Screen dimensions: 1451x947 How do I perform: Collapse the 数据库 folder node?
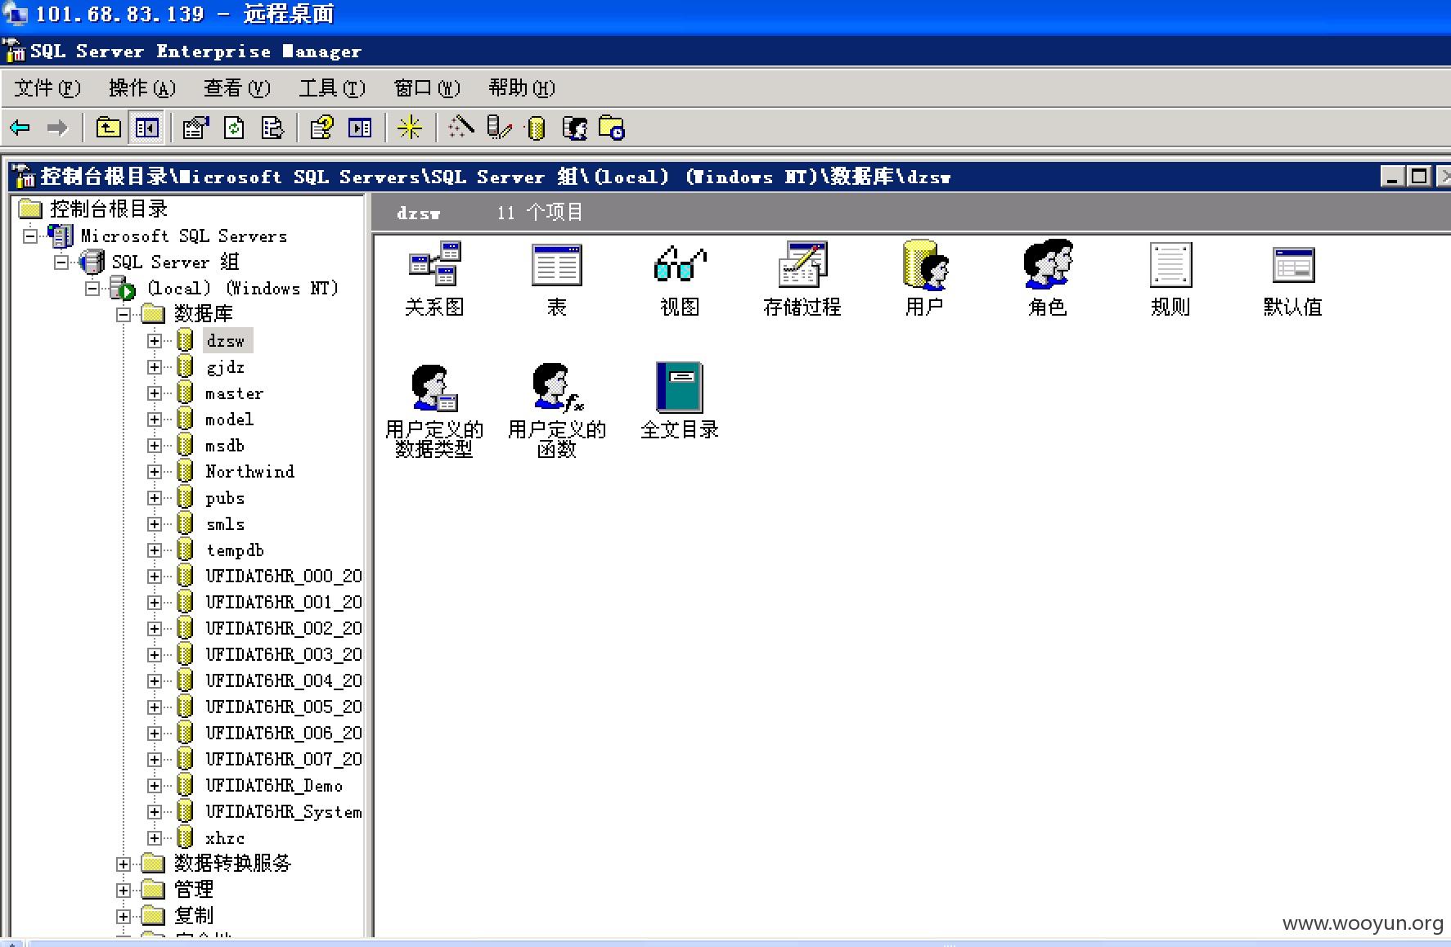(124, 314)
